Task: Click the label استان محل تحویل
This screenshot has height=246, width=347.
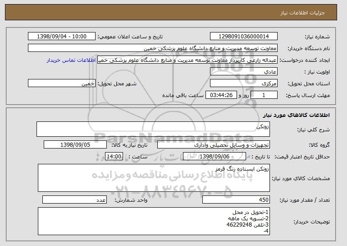Action: tap(309, 84)
